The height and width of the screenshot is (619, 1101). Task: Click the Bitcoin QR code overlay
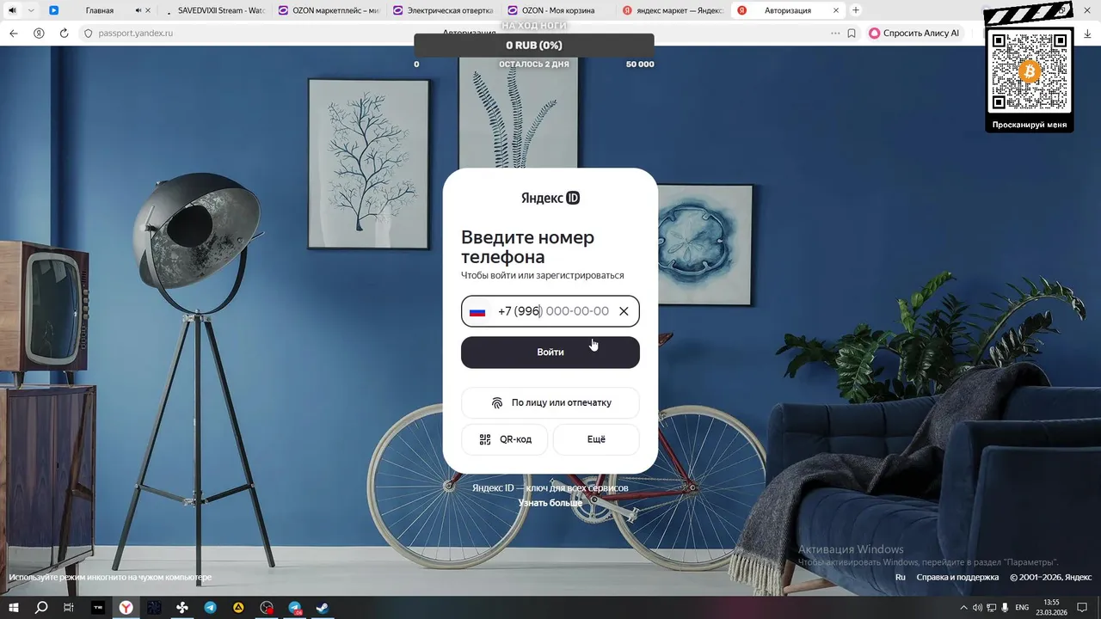1029,71
